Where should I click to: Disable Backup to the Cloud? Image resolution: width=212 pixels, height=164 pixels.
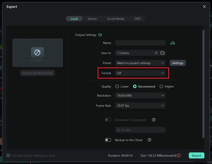point(108,140)
